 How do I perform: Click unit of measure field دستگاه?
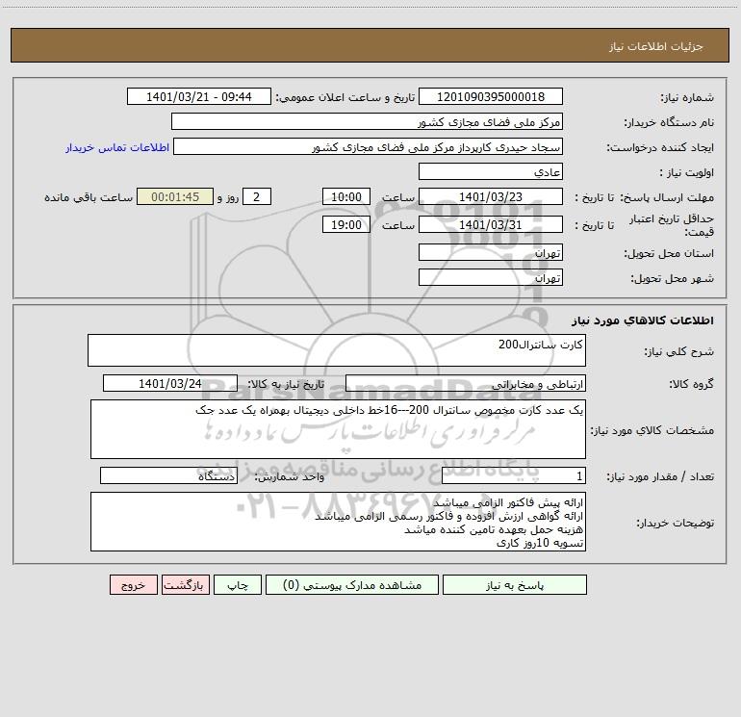[168, 475]
